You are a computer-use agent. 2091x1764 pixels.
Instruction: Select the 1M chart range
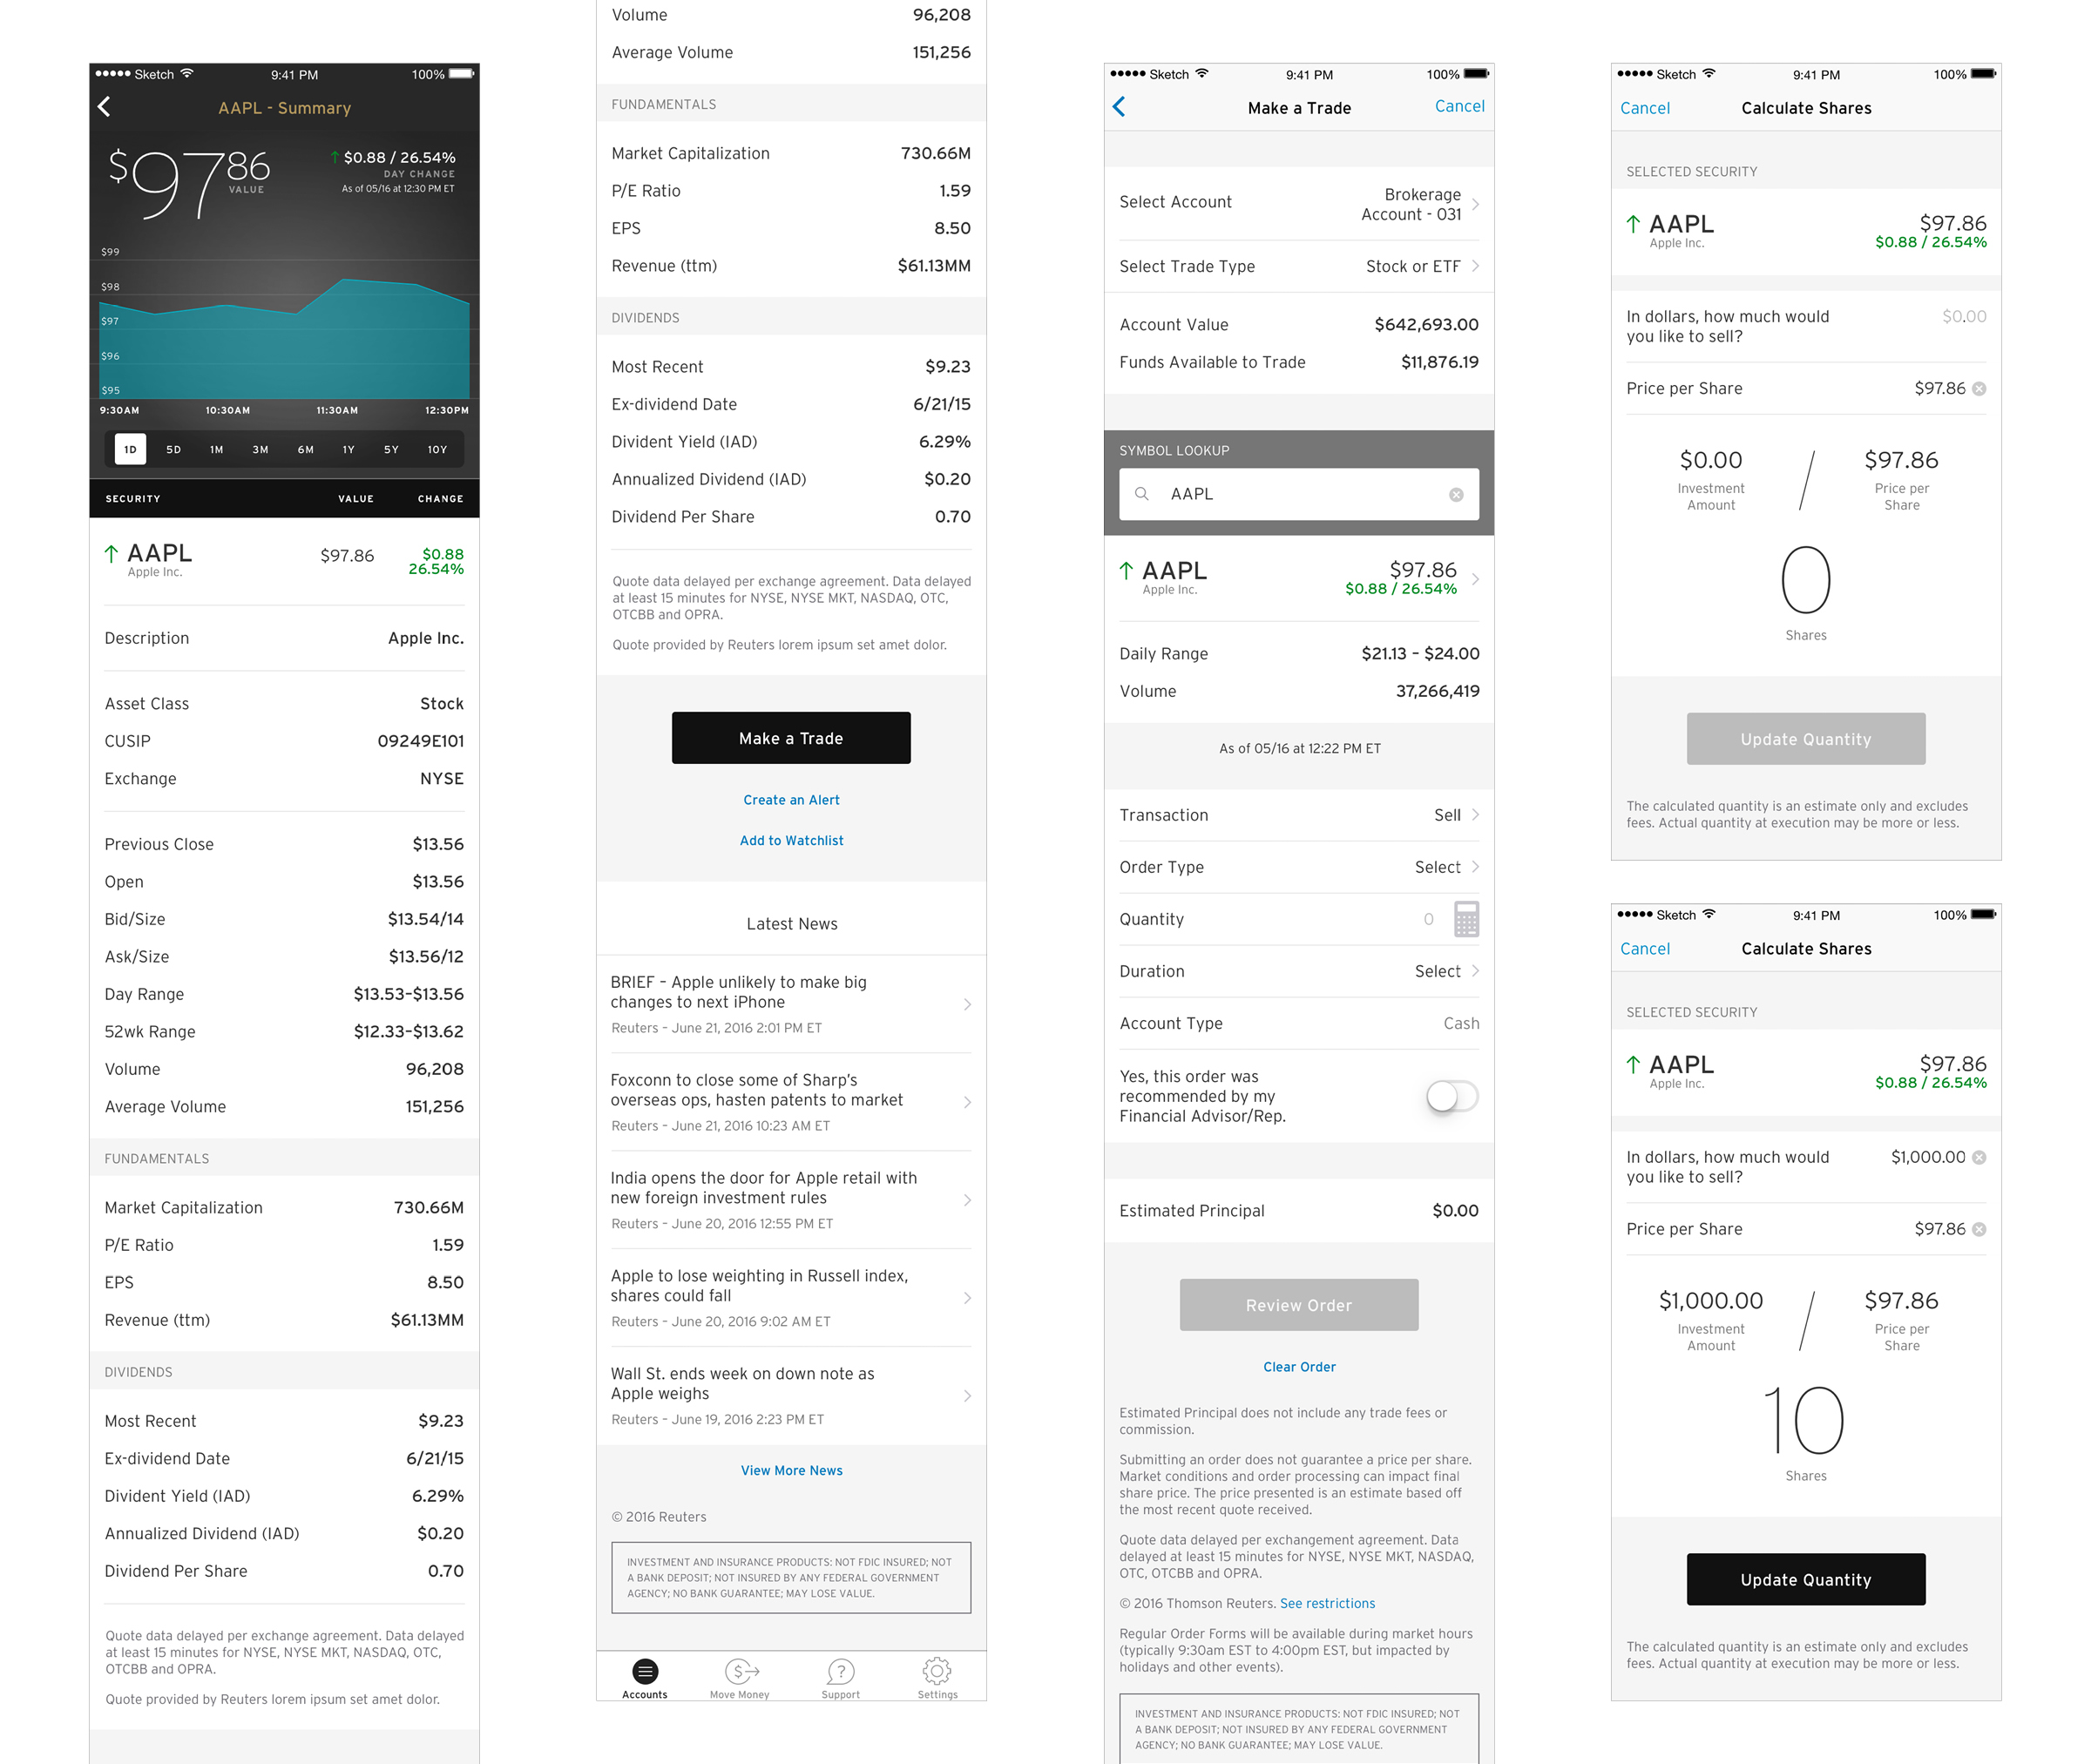pyautogui.click(x=217, y=449)
